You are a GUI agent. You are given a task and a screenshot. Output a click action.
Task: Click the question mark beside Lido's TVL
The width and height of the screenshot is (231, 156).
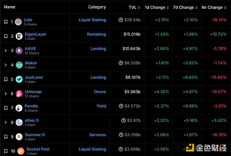pos(121,20)
